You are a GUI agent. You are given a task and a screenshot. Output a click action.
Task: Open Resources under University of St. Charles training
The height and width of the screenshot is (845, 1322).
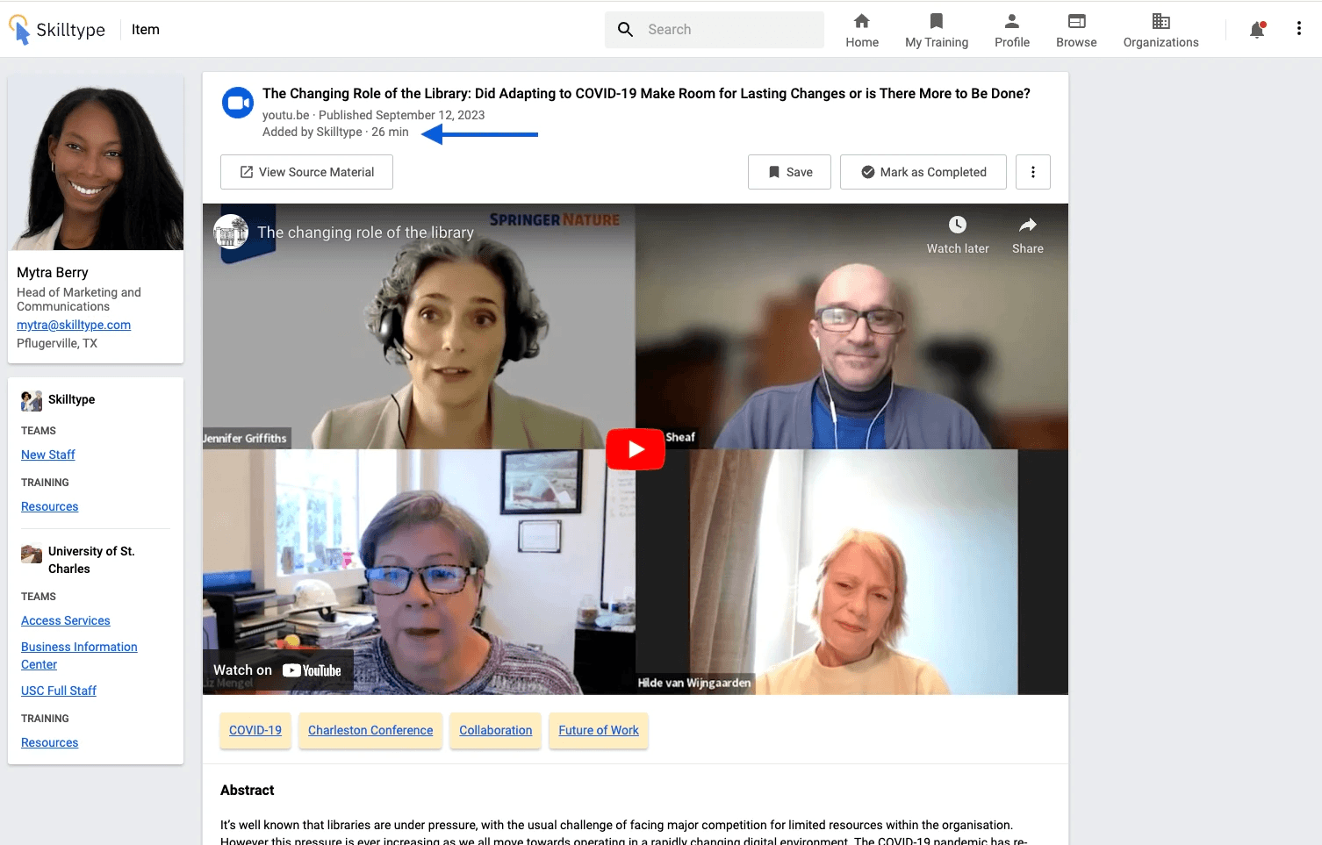[x=50, y=742]
